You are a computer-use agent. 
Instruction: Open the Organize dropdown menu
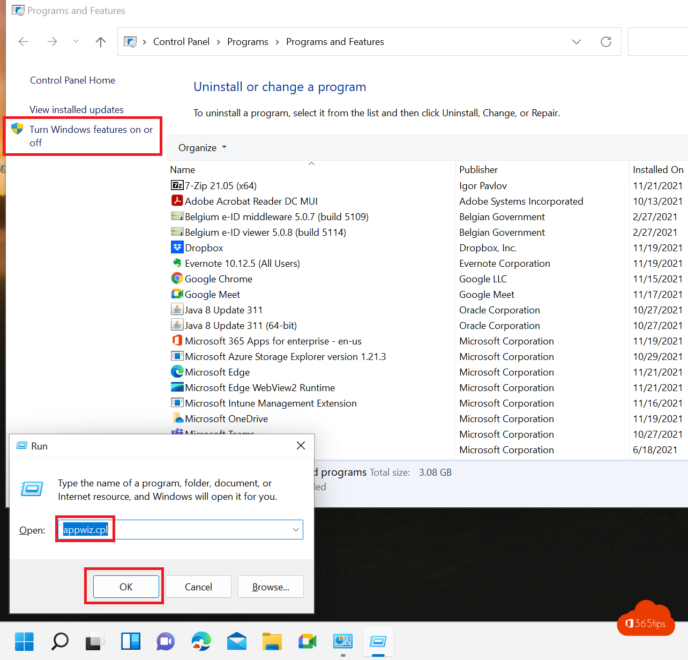pyautogui.click(x=202, y=147)
